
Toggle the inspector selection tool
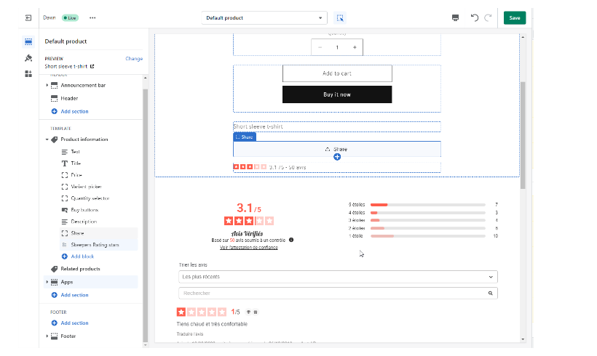coord(340,17)
